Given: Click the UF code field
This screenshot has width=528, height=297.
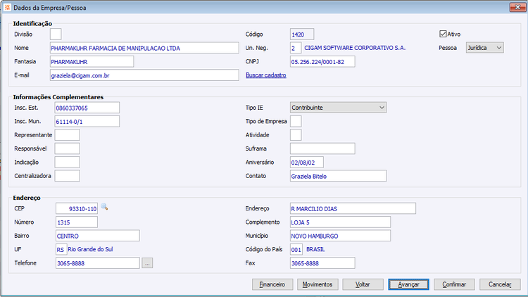Looking at the screenshot, I should point(61,250).
